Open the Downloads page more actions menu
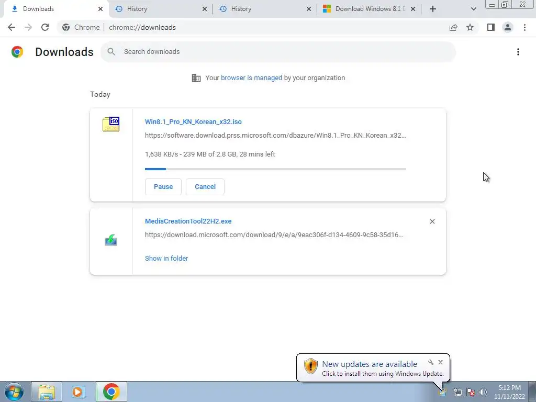536x402 pixels. click(518, 52)
